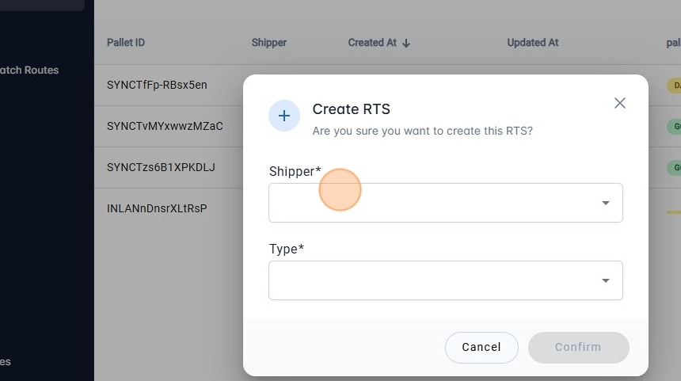The image size is (681, 381).
Task: Click the green status badge in third row
Action: 674,167
